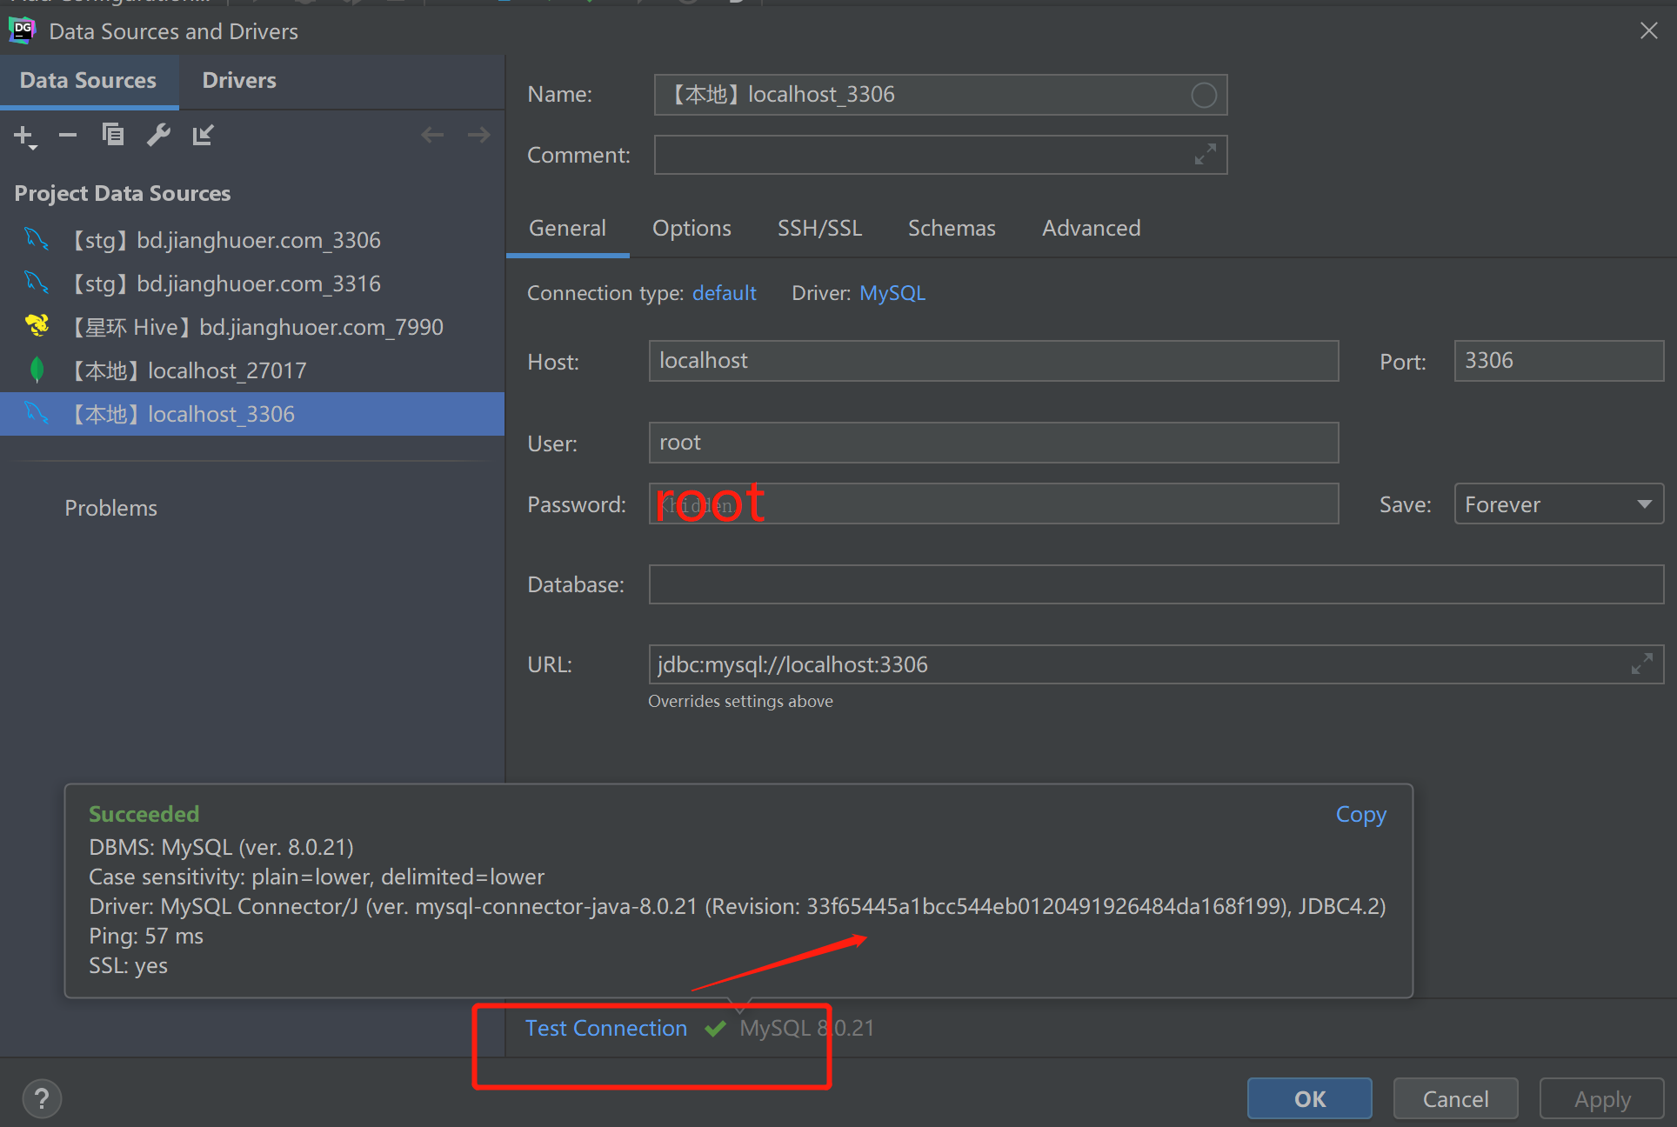
Task: Select 【stg】bd.jianghuoer.com_3316 data source
Action: point(252,283)
